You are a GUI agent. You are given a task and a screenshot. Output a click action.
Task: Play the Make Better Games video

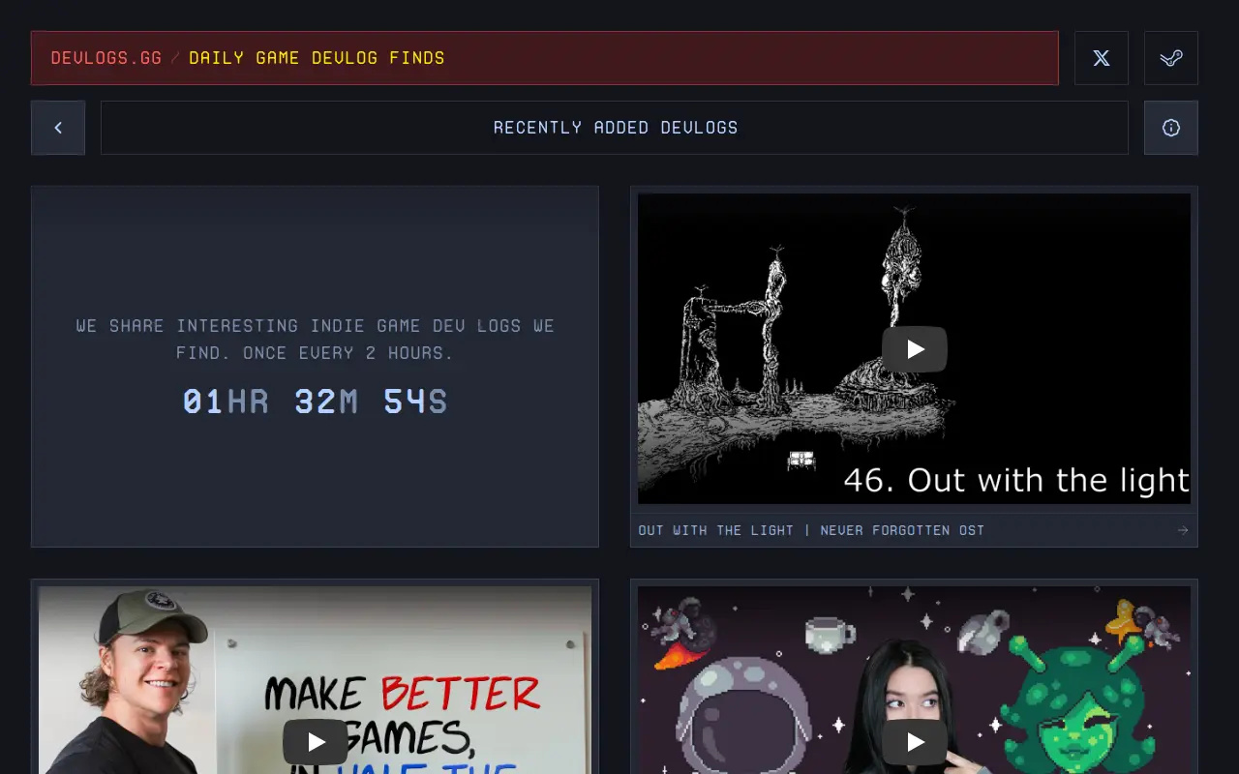point(316,742)
